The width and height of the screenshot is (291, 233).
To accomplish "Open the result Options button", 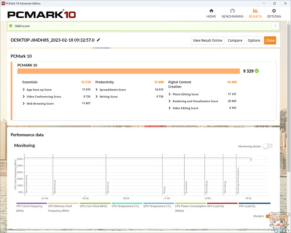I will [x=254, y=40].
